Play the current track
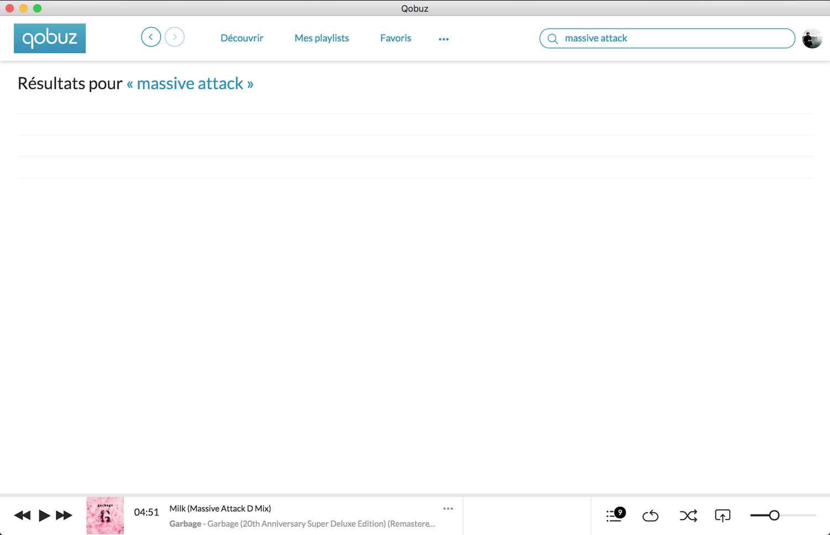 point(44,516)
